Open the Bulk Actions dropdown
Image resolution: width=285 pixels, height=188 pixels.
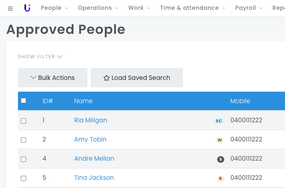tap(53, 77)
